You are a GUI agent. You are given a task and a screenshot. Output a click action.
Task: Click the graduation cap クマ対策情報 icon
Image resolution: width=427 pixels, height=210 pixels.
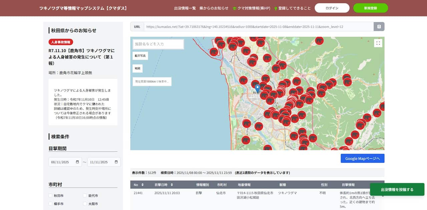[x=235, y=8]
